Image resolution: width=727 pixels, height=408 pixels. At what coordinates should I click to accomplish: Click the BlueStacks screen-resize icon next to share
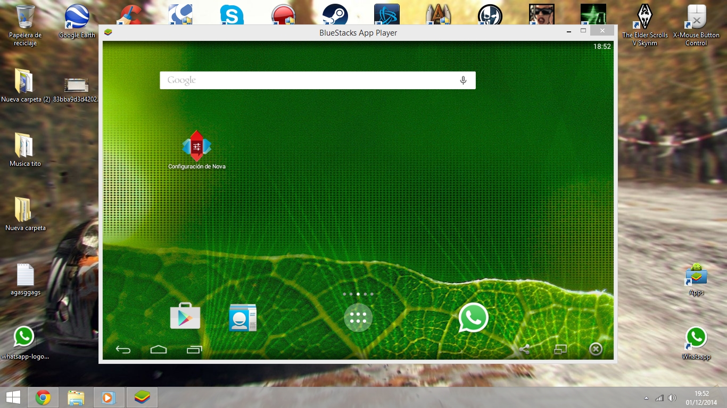(x=560, y=349)
